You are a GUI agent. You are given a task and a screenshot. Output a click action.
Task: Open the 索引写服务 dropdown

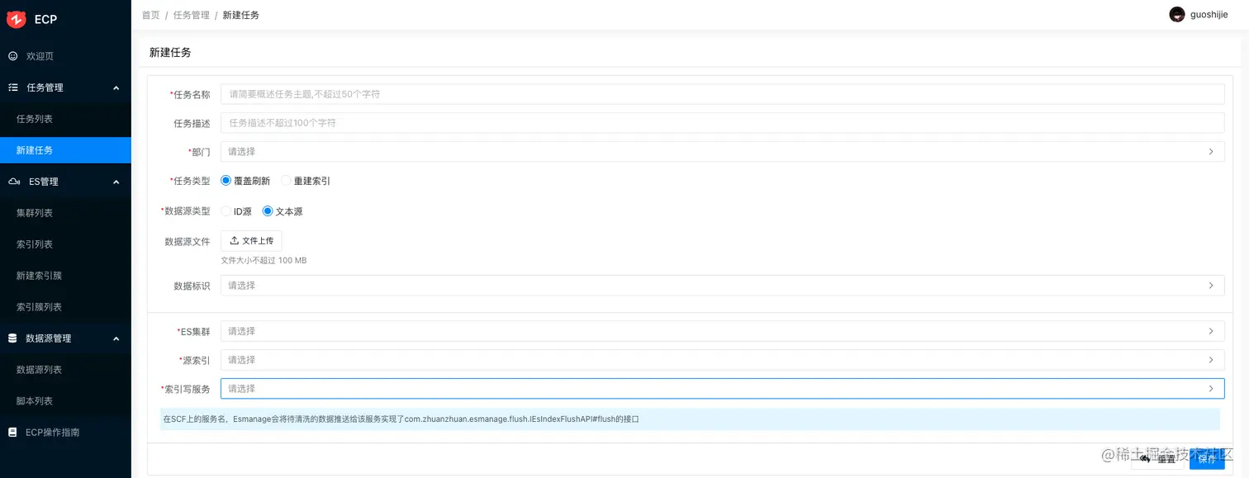(722, 389)
